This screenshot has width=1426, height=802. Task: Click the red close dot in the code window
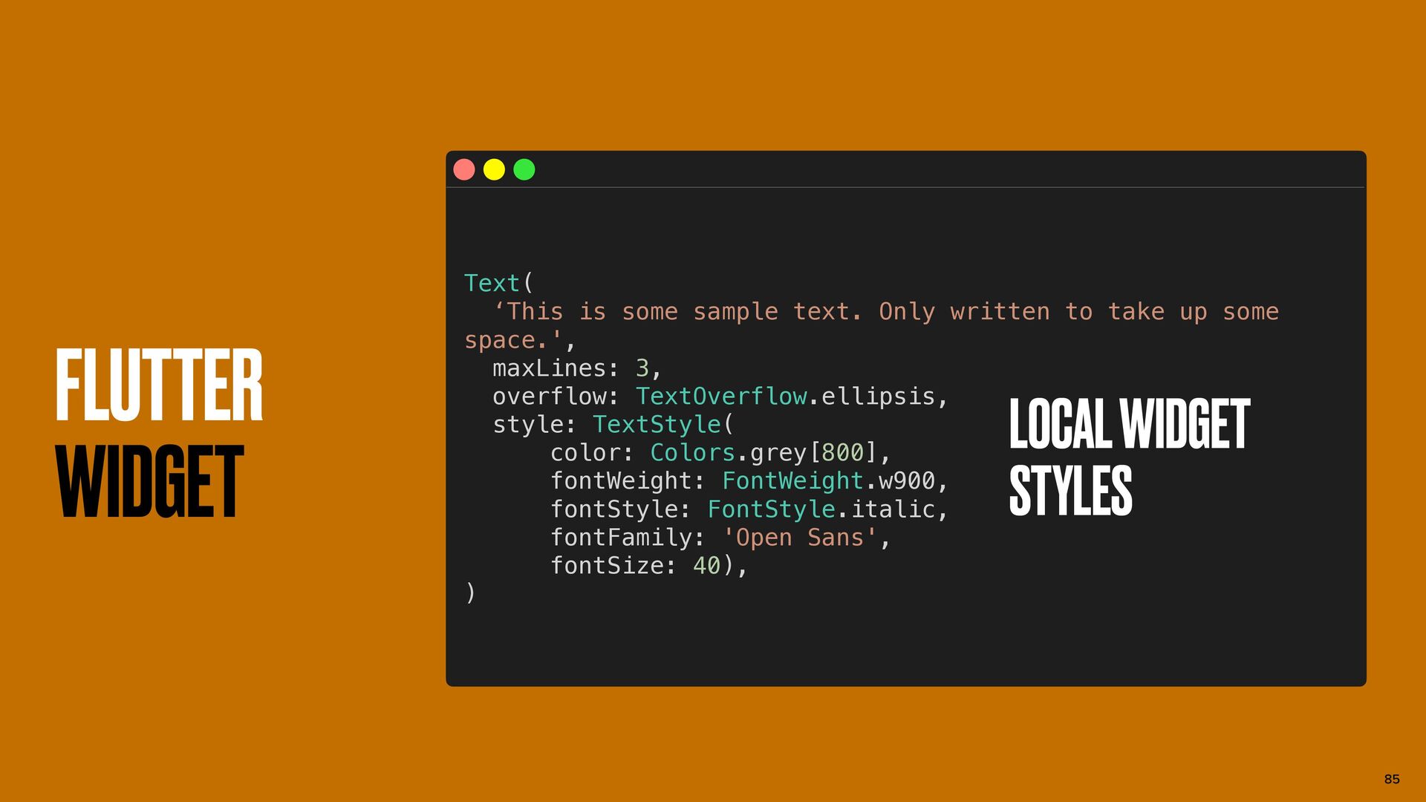(x=464, y=169)
